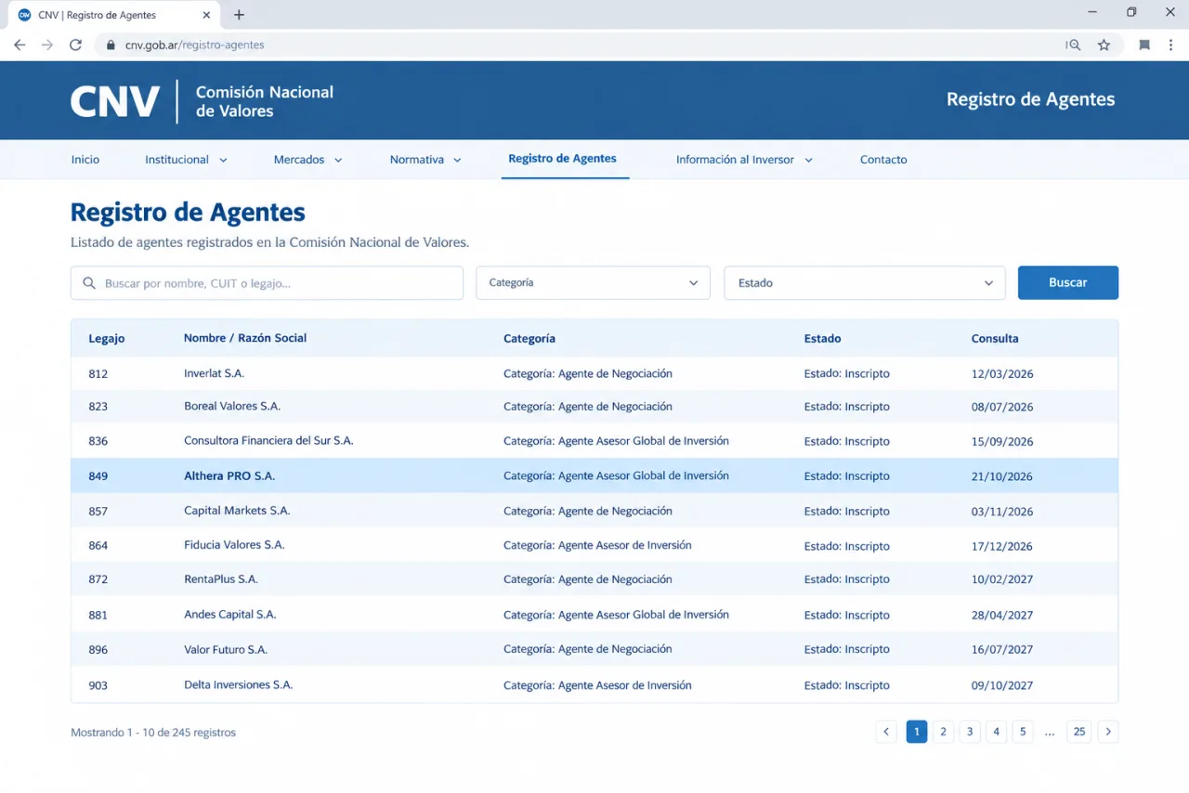
Task: Go back to the previous page in browser
Action: (x=20, y=45)
